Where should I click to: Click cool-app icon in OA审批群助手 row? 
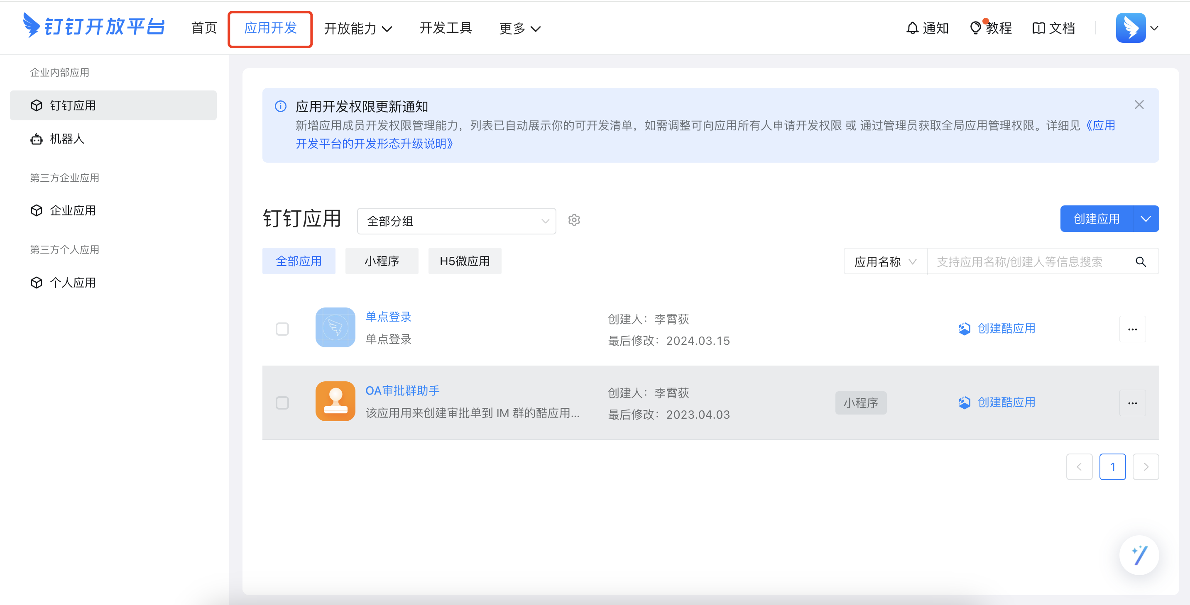[x=965, y=402]
